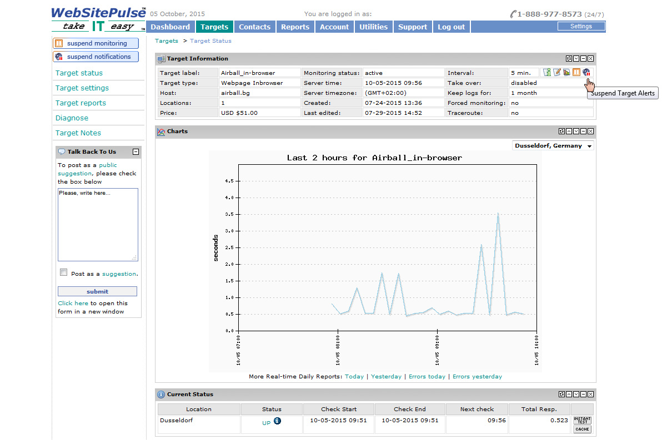Open the Targets menu
This screenshot has height=440, width=662.
pos(214,27)
